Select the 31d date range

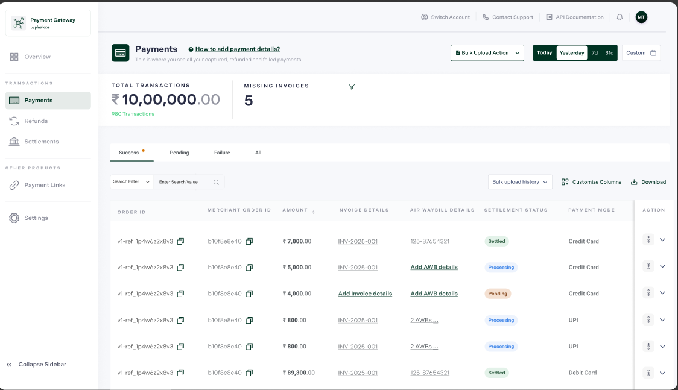tap(609, 52)
